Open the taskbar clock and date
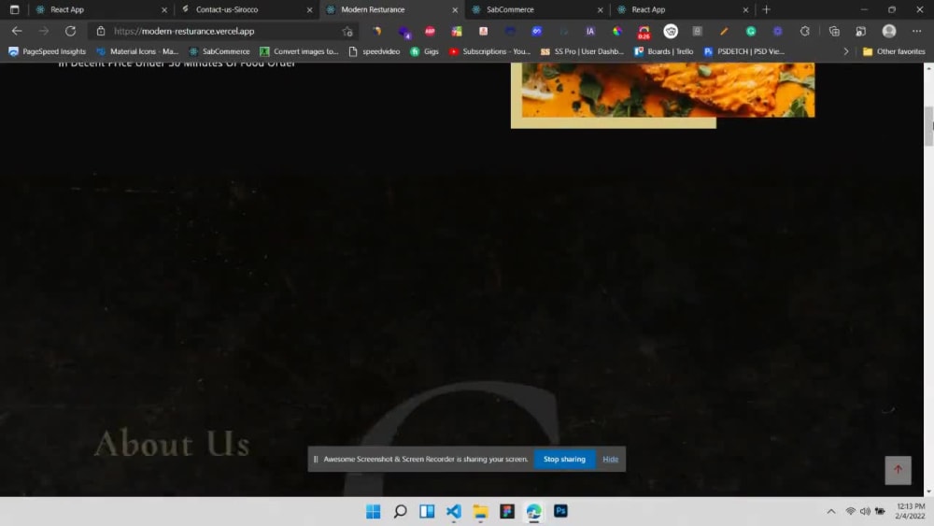Viewport: 934px width, 526px height. [910, 511]
